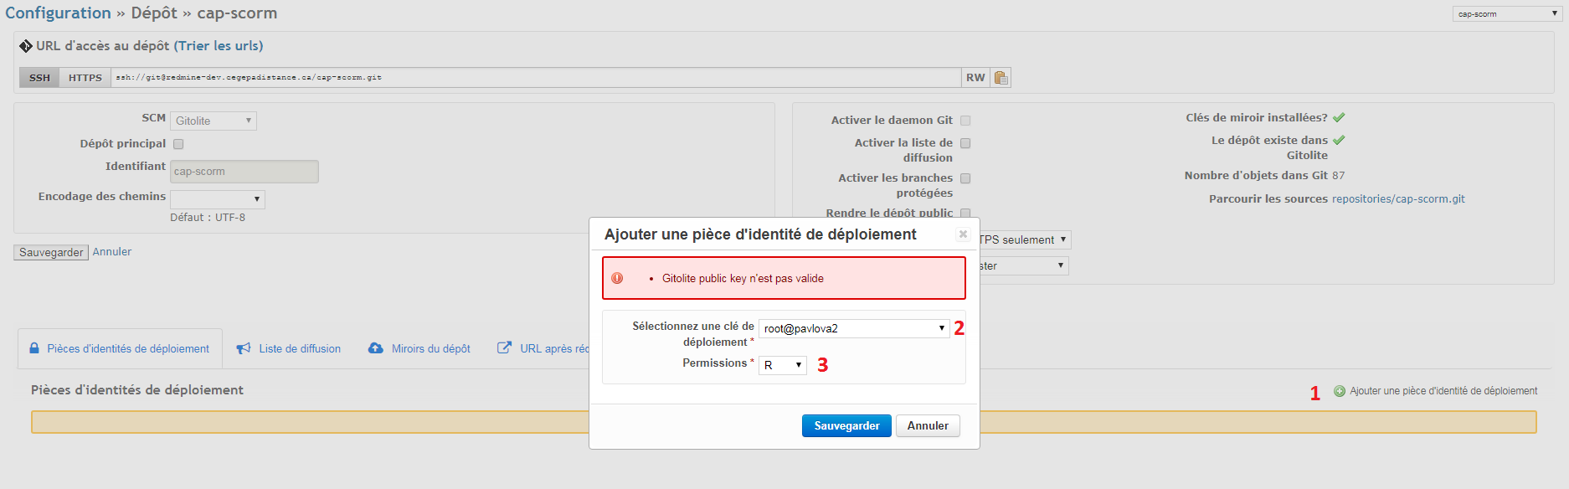Check Activer les branches protégées
The image size is (1569, 489).
[x=965, y=178]
